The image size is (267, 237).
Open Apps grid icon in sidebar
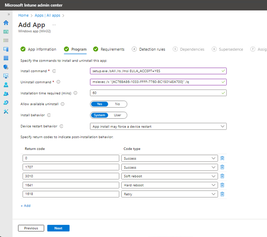tap(6, 58)
